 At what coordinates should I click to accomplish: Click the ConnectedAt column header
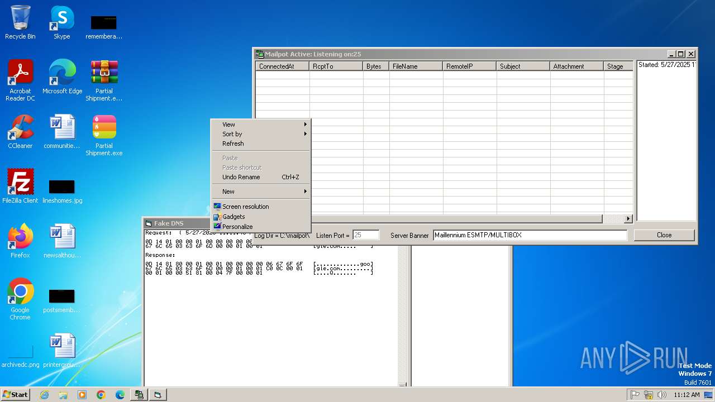(282, 66)
